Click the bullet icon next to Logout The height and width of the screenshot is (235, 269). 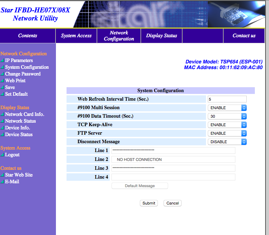coord(2,155)
